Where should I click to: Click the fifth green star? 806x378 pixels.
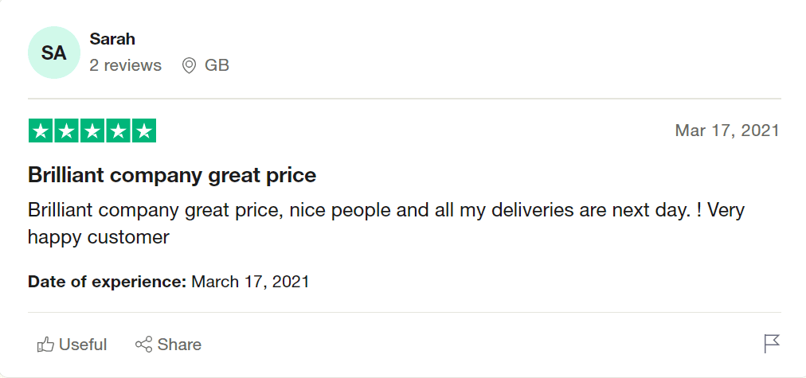pyautogui.click(x=143, y=131)
